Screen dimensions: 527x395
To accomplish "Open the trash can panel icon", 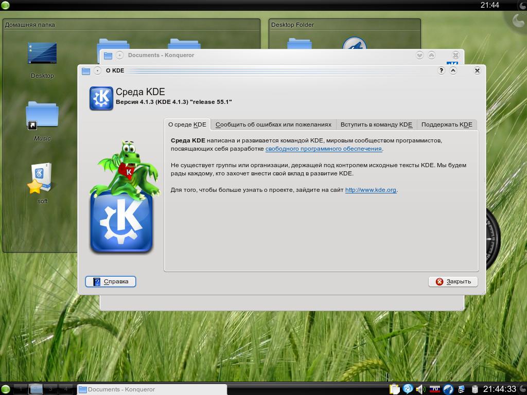I will (475, 389).
